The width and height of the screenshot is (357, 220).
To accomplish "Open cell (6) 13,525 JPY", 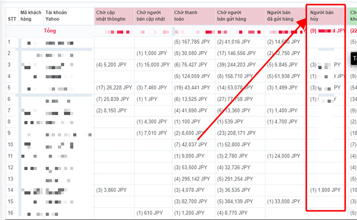I will 191,99.
